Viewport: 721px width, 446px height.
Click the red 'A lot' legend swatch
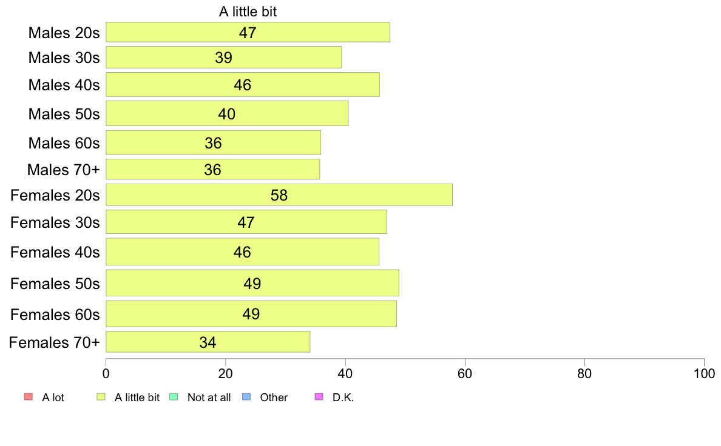click(29, 397)
